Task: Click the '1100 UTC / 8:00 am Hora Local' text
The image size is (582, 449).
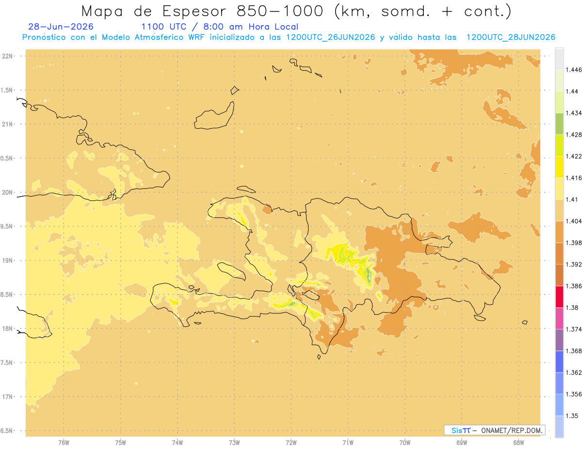Action: coord(220,27)
